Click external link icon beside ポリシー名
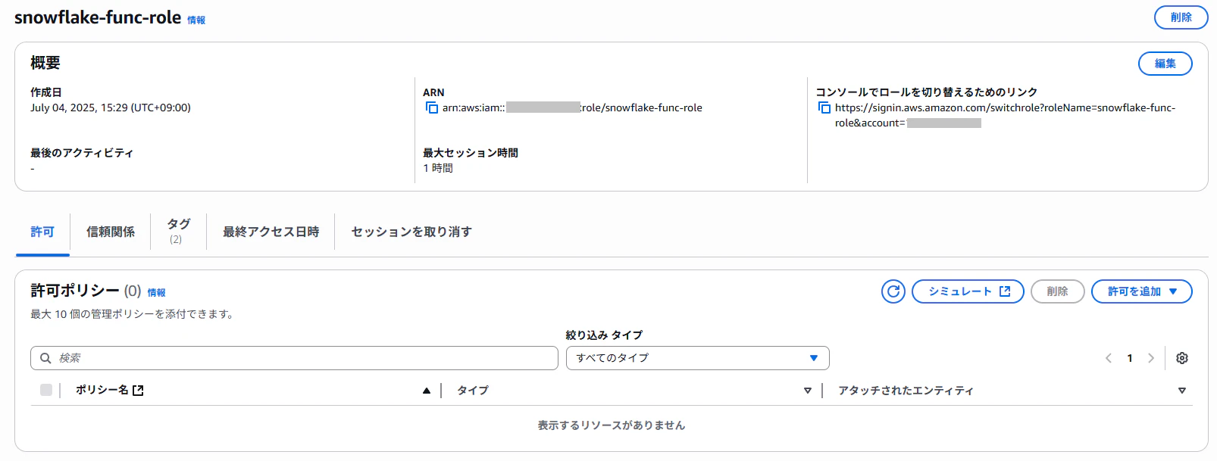This screenshot has height=461, width=1217. point(138,391)
